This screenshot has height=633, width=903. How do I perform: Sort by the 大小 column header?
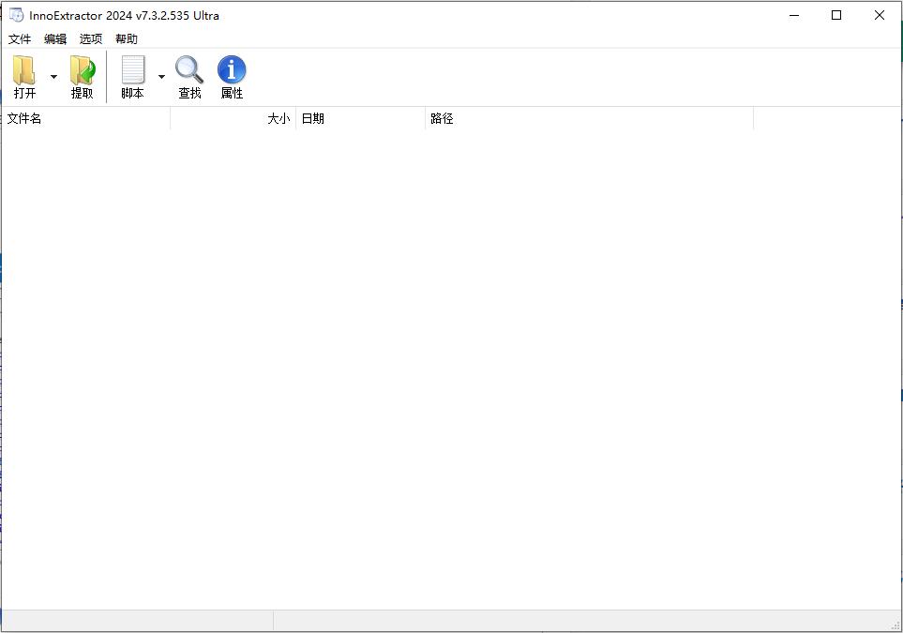tap(233, 119)
